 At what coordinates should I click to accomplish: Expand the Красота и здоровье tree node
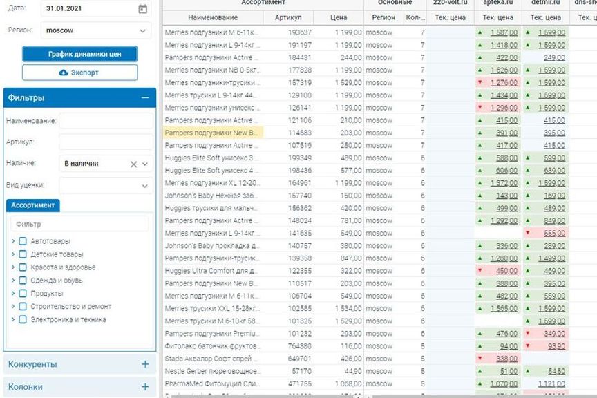coord(13,267)
